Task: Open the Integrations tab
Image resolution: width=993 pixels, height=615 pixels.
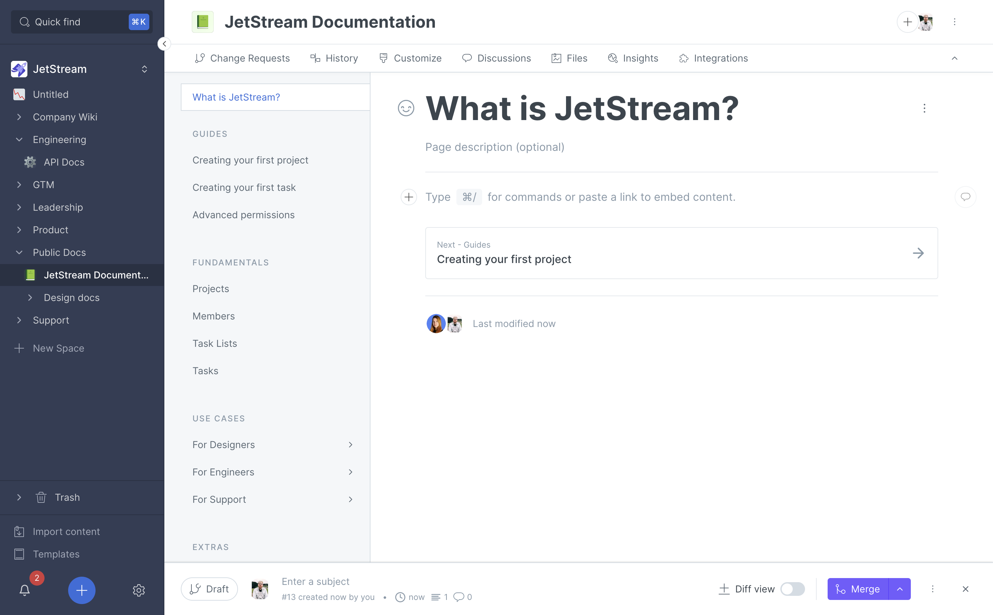Action: (713, 58)
